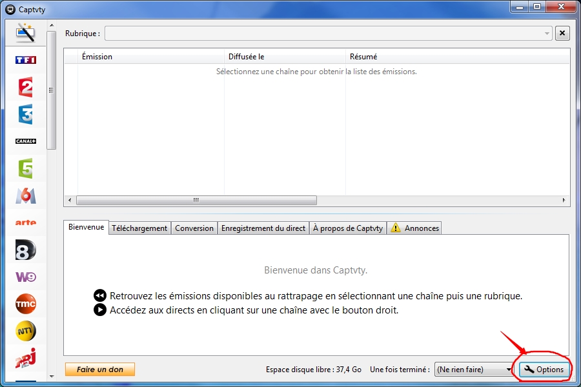
Task: Choose the France 3 channel logo
Action: click(26, 114)
